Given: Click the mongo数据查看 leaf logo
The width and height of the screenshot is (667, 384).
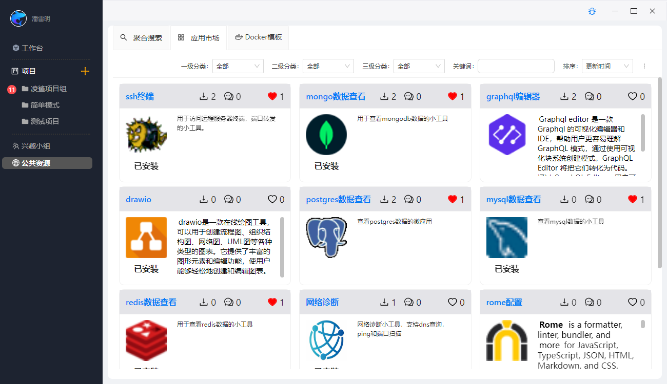Looking at the screenshot, I should [x=326, y=135].
